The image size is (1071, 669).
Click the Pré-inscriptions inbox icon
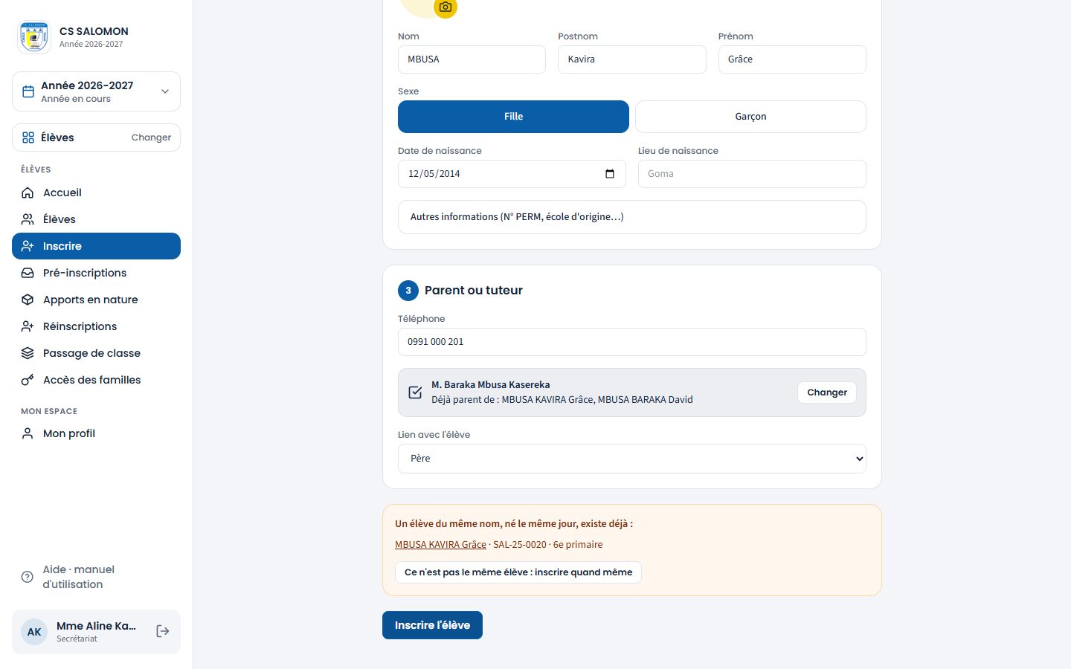point(28,273)
